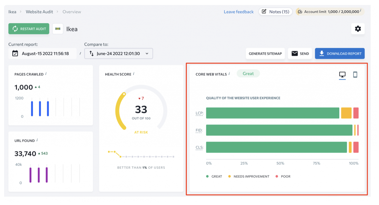
Task: Open the Leave feedback link
Action: point(238,12)
